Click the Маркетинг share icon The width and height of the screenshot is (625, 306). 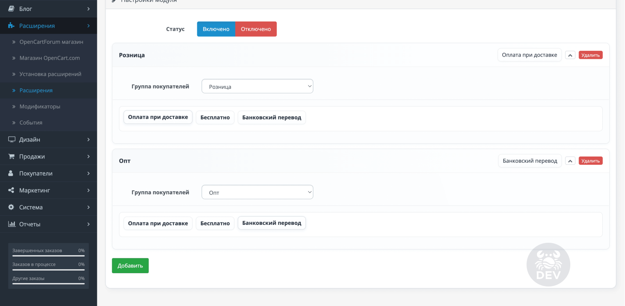tap(11, 190)
